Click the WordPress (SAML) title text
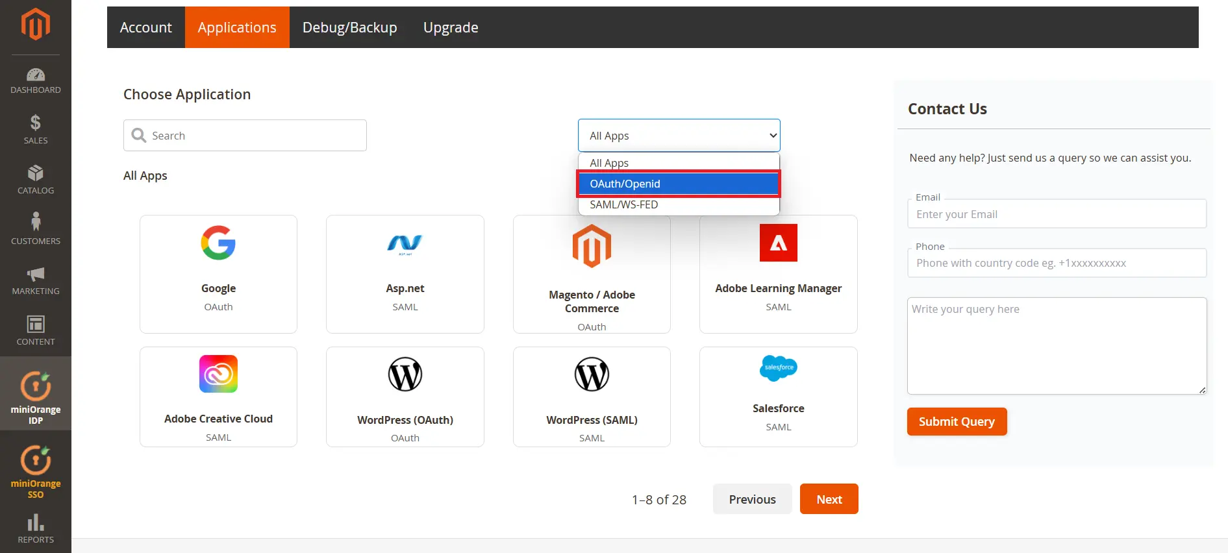The image size is (1228, 553). click(592, 420)
